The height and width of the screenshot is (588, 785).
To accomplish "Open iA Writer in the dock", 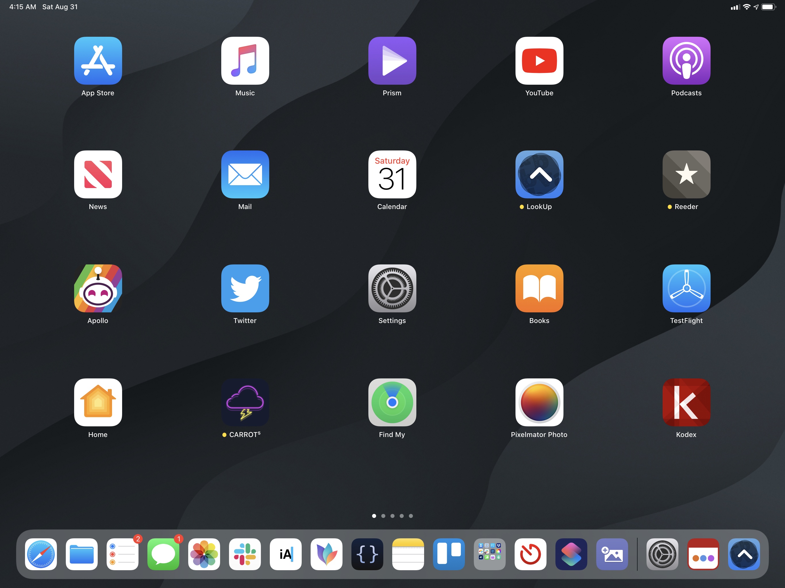I will pos(286,554).
